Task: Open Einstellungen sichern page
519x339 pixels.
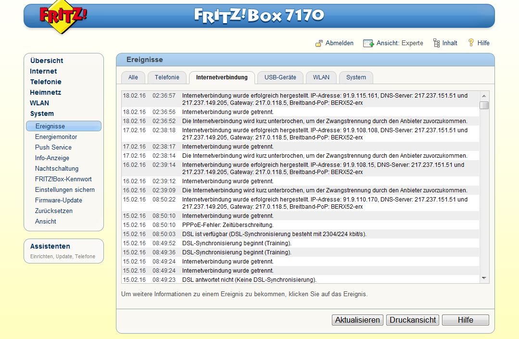Action: (65, 189)
